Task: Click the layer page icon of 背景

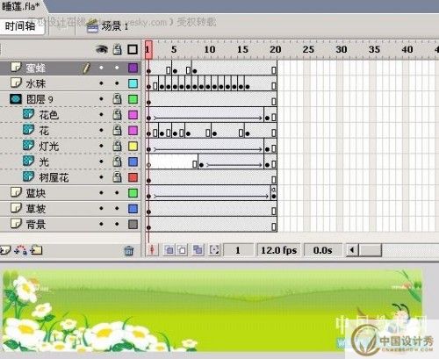Action: pyautogui.click(x=16, y=223)
